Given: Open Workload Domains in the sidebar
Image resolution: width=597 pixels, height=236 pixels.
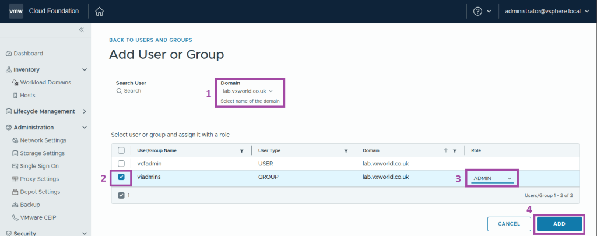Looking at the screenshot, I should [45, 82].
